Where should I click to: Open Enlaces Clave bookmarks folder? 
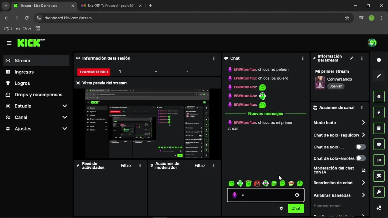[x=17, y=28]
